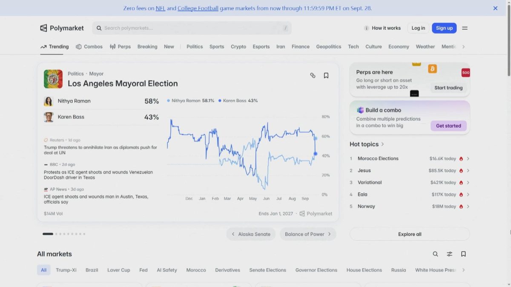Copy link for Los Angeles Mayoral Election

coord(313,75)
